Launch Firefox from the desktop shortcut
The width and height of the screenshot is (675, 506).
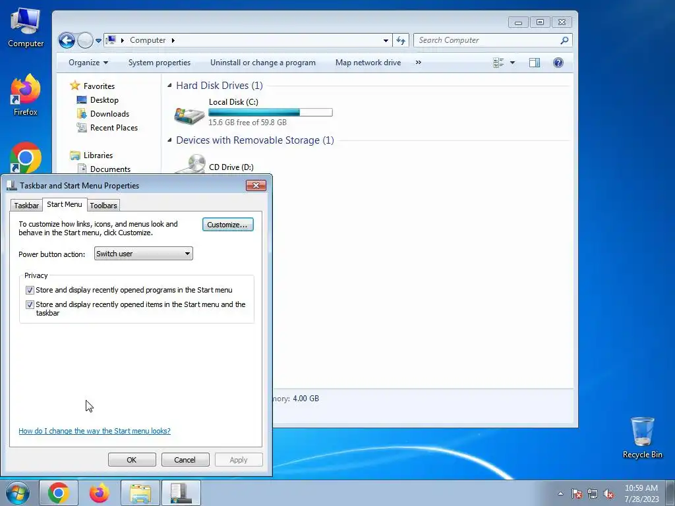(26, 96)
